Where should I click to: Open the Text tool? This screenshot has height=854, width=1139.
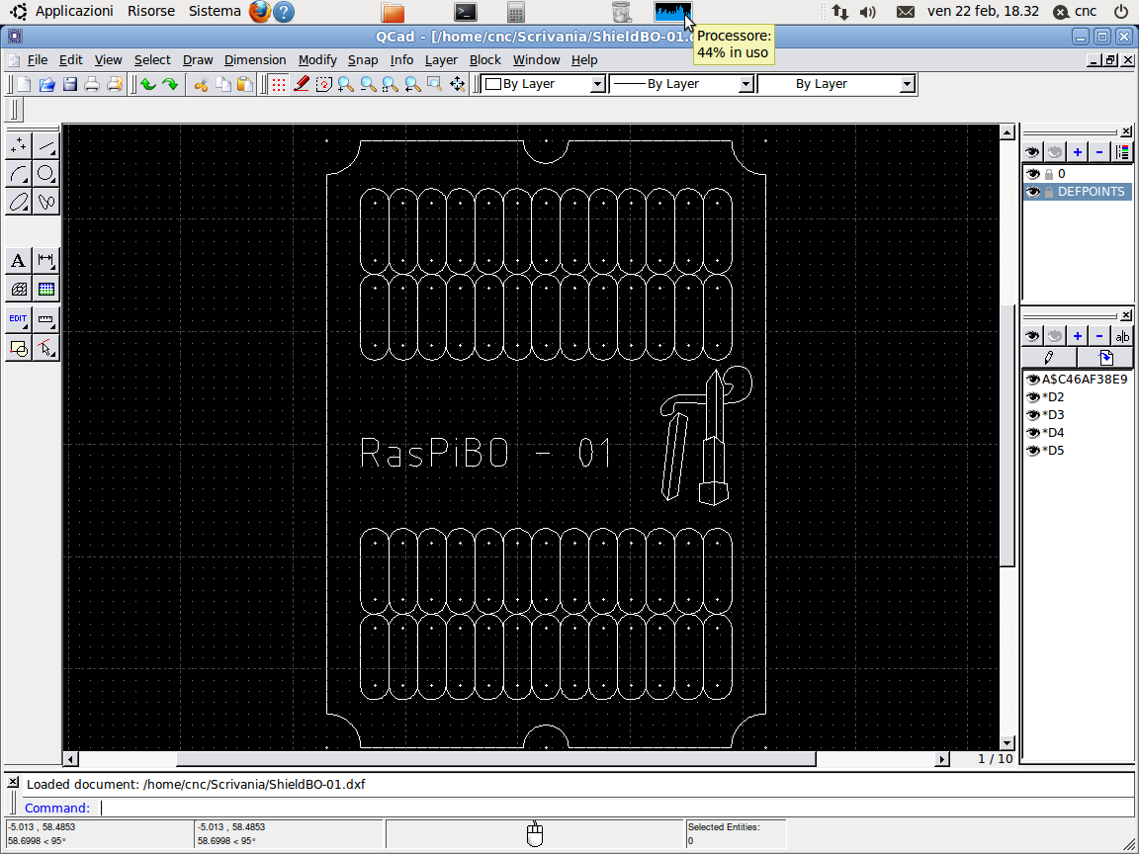[18, 261]
